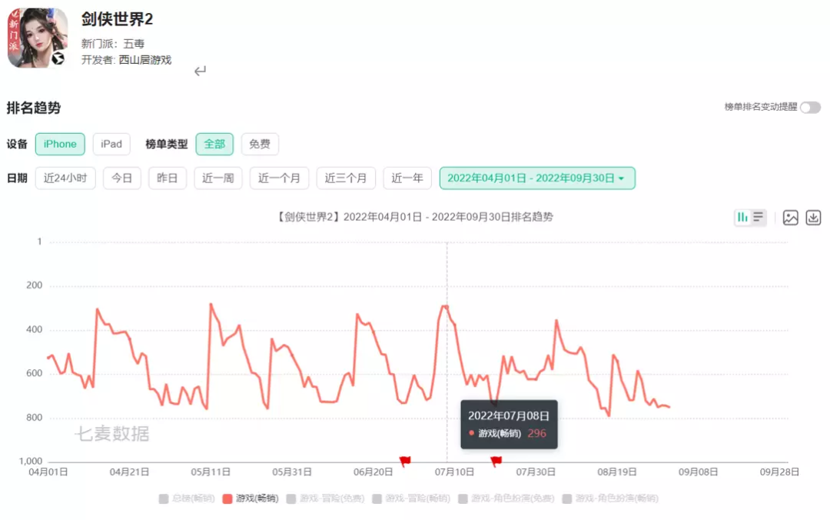The width and height of the screenshot is (830, 520).
Task: Select the 近24小时 date filter
Action: (x=65, y=178)
